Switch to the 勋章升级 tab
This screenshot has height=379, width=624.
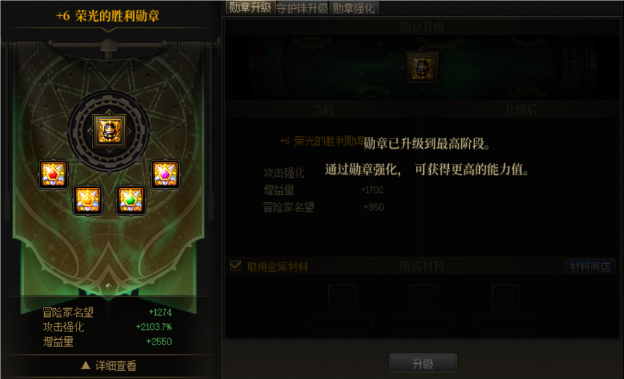[x=250, y=8]
